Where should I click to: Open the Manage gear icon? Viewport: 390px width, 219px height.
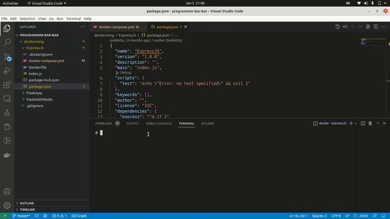(x=7, y=206)
